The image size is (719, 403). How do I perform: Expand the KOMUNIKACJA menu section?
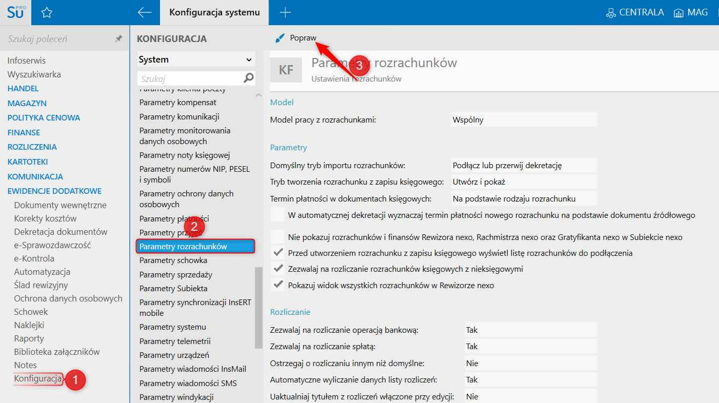[35, 176]
